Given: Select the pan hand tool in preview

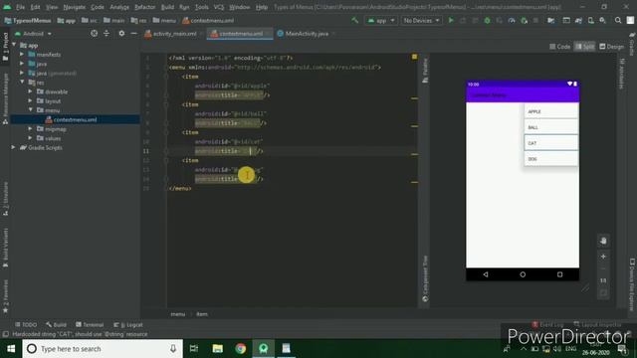Looking at the screenshot, I should click(x=603, y=241).
